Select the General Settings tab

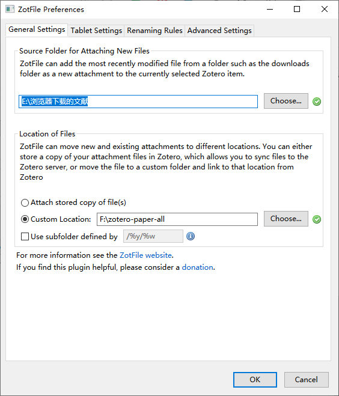pos(37,30)
